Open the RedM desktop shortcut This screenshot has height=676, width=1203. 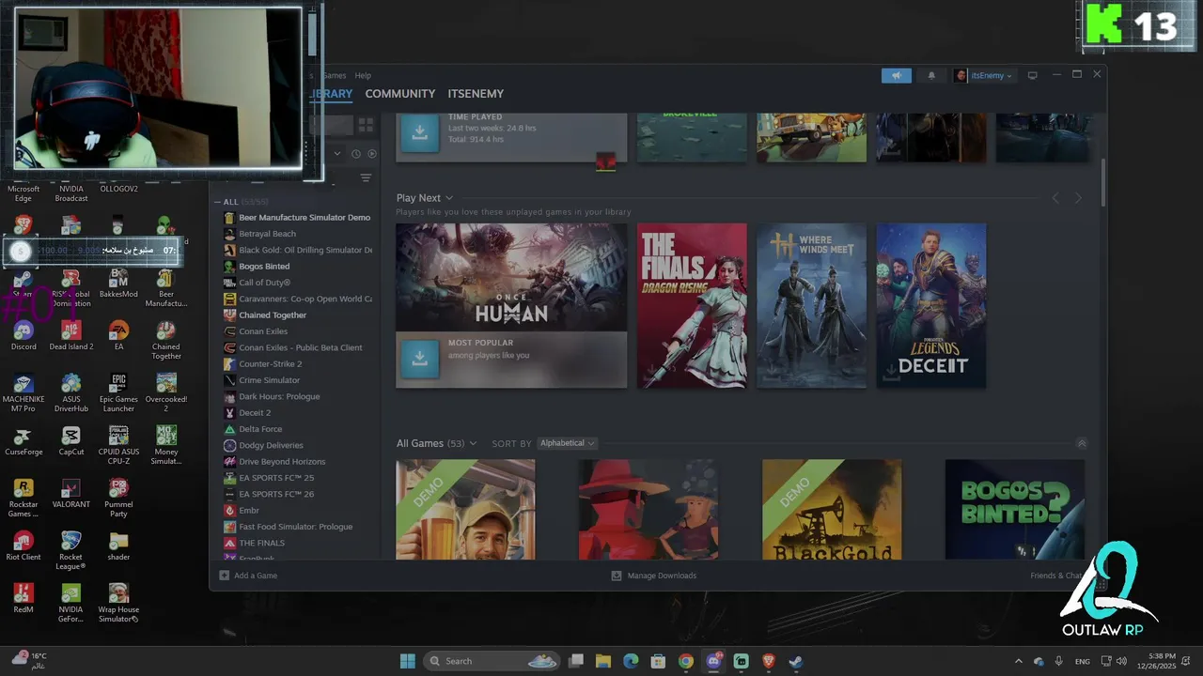23,598
